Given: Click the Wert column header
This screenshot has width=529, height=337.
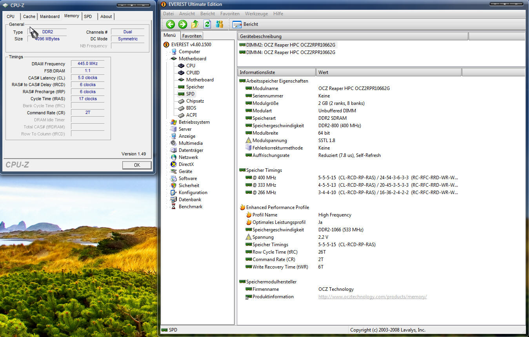Looking at the screenshot, I should pyautogui.click(x=389, y=72).
